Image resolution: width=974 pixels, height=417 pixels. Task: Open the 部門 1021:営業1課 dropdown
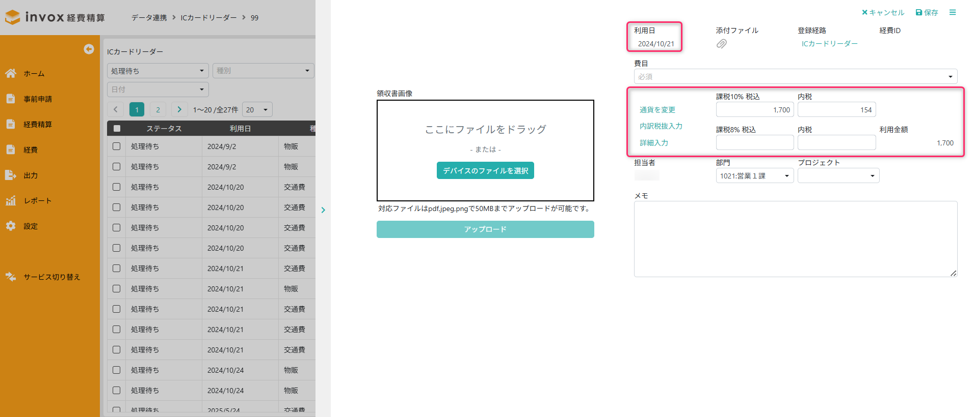coord(754,176)
